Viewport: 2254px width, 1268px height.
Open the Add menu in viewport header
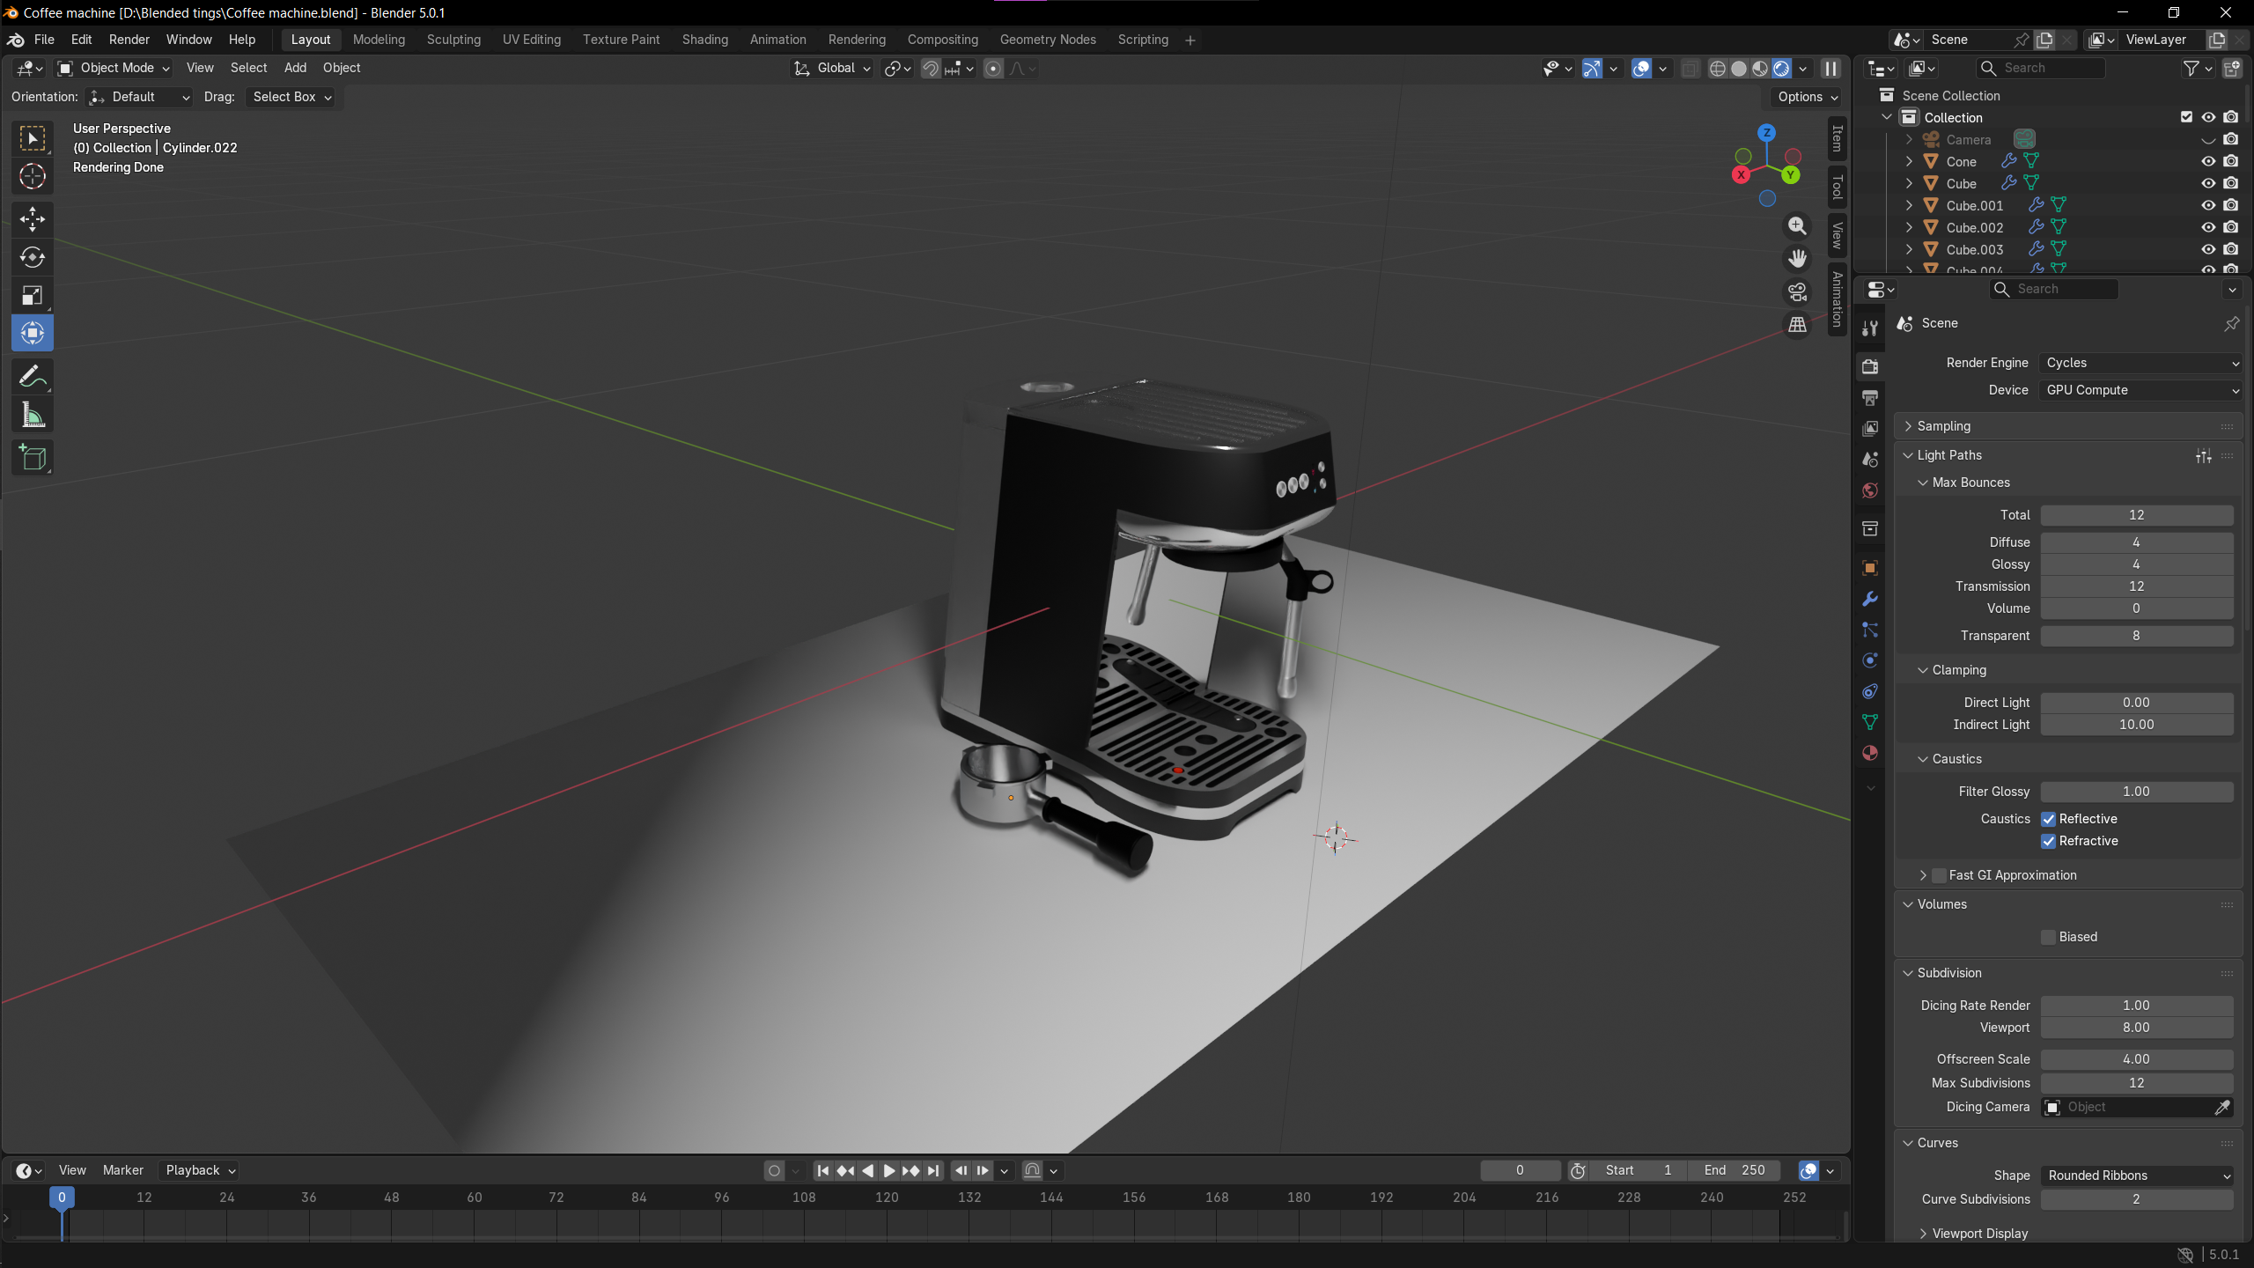click(x=295, y=68)
